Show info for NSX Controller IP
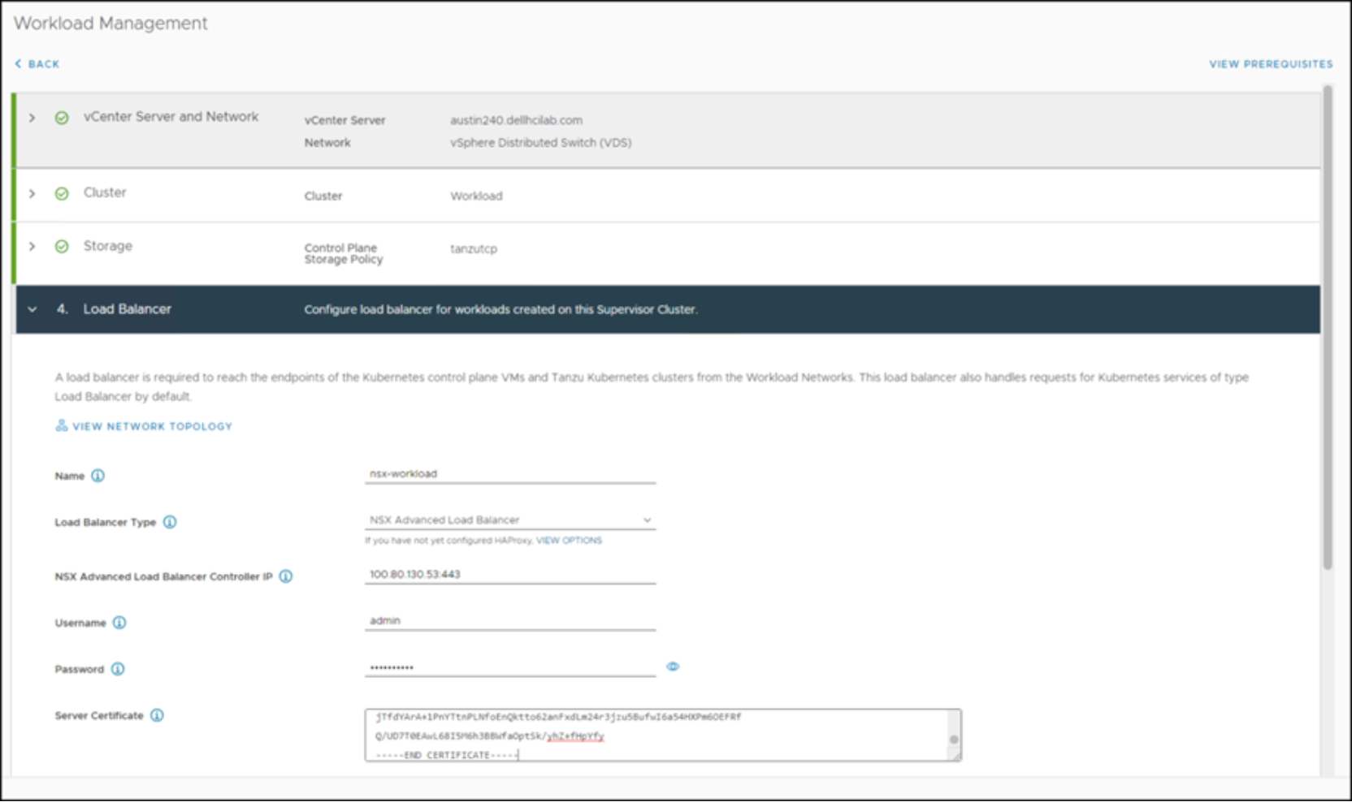This screenshot has height=802, width=1352. (x=286, y=576)
